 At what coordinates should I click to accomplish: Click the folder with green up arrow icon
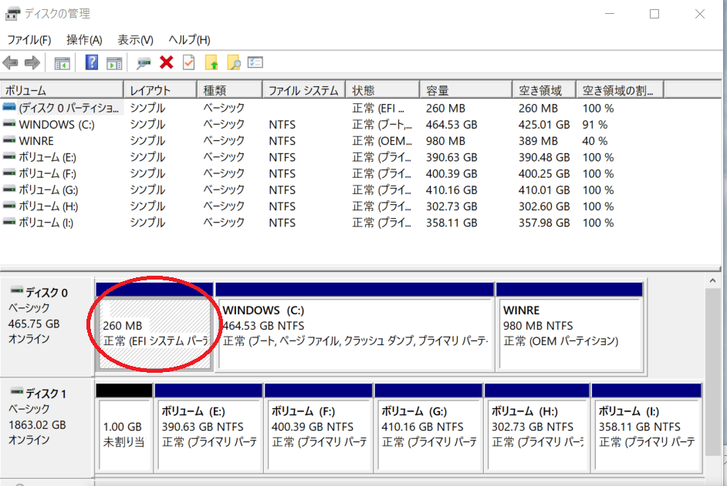211,62
